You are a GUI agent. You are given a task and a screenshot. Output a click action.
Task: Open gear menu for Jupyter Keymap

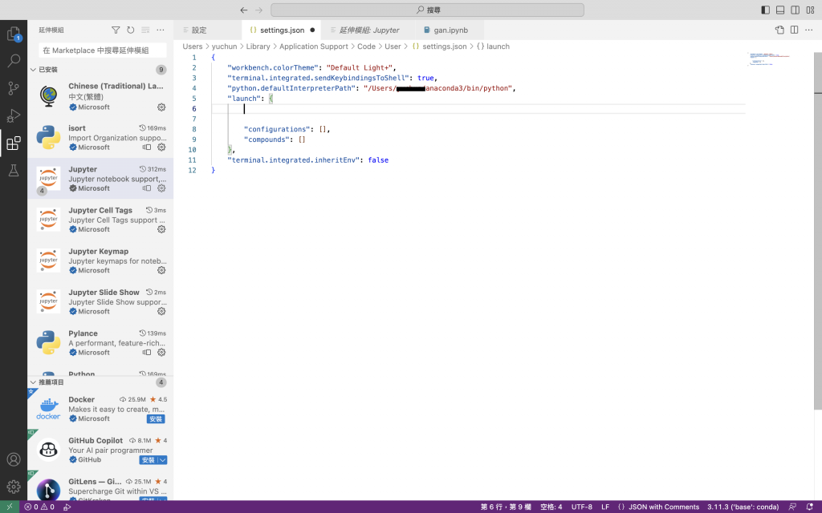(161, 270)
